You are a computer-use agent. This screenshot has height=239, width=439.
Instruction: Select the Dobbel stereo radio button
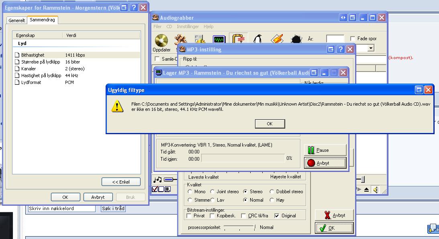(x=272, y=192)
